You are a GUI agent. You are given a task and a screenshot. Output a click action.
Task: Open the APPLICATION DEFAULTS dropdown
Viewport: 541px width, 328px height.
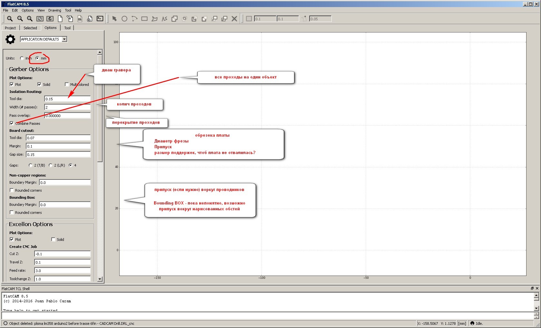coord(44,39)
